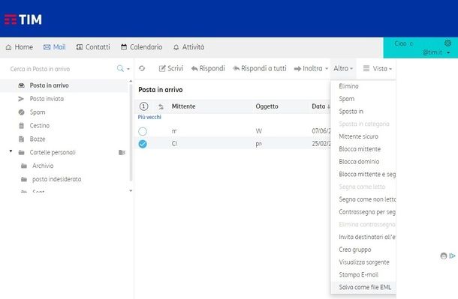Select the Posta in arrivo folder
The width and height of the screenshot is (458, 299).
coord(65,85)
